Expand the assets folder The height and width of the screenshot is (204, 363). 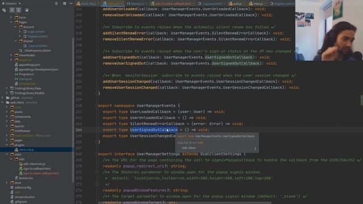point(6,112)
